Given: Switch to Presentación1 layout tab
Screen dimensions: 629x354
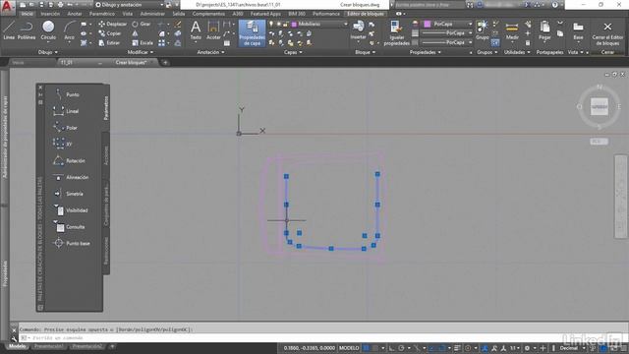Looking at the screenshot, I should tap(48, 346).
